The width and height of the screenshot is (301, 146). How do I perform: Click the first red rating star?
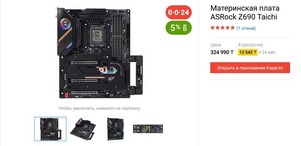click(213, 28)
